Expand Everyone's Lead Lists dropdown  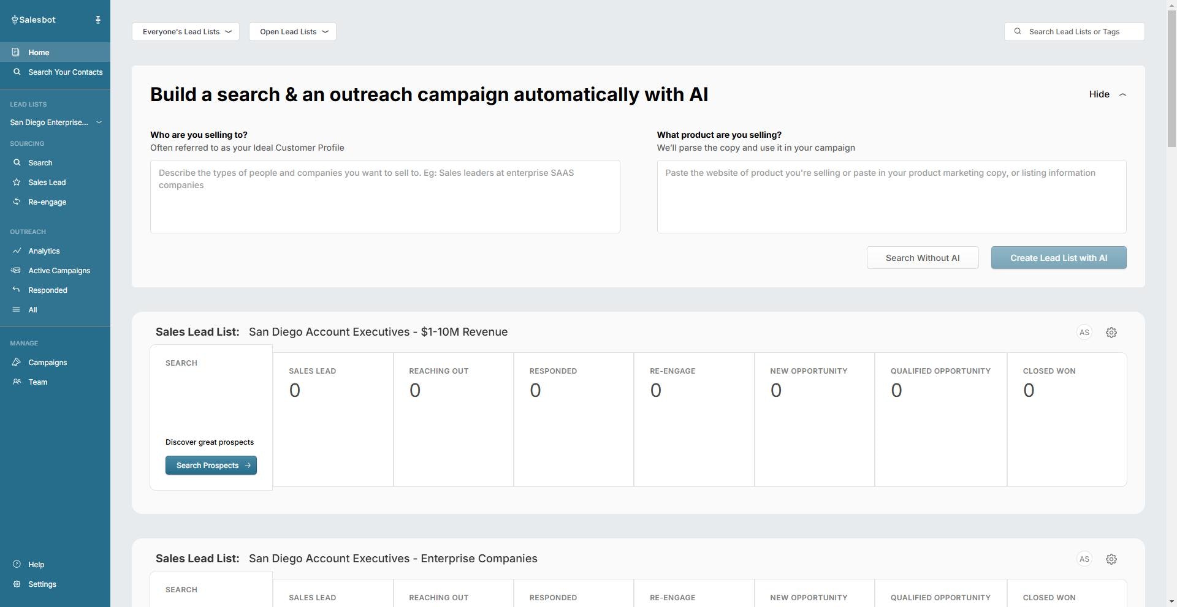[x=186, y=32]
